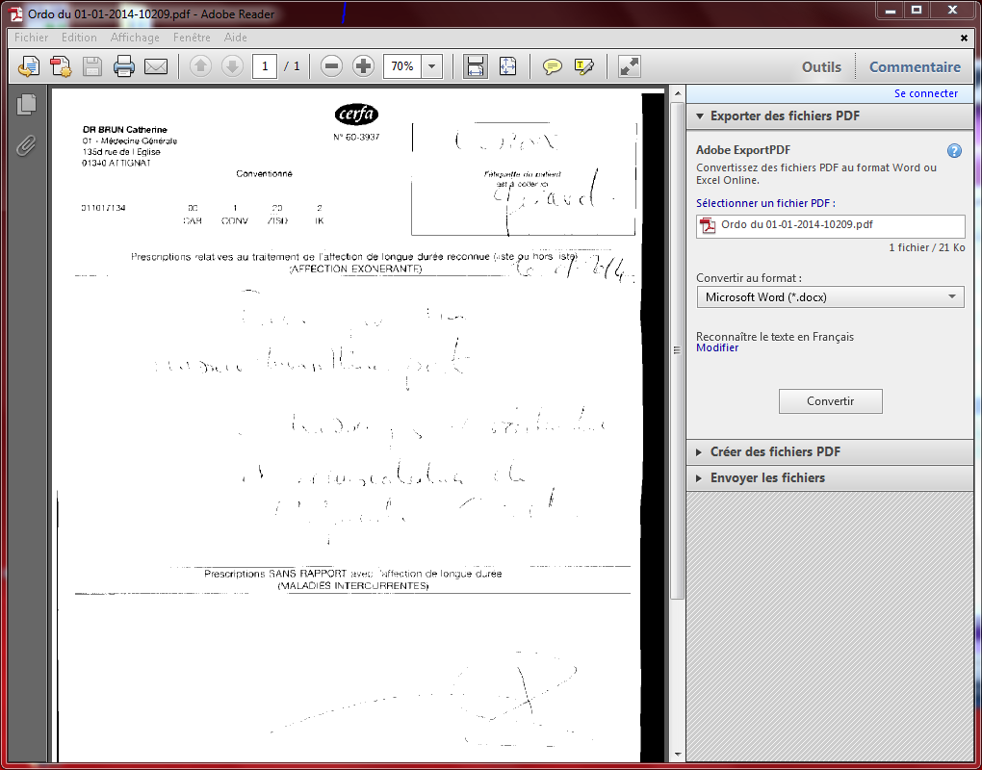This screenshot has width=982, height=770.
Task: Click the Se connecter link
Action: point(925,93)
